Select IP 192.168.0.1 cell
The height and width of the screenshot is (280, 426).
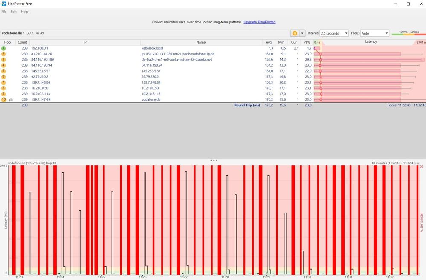click(40, 48)
